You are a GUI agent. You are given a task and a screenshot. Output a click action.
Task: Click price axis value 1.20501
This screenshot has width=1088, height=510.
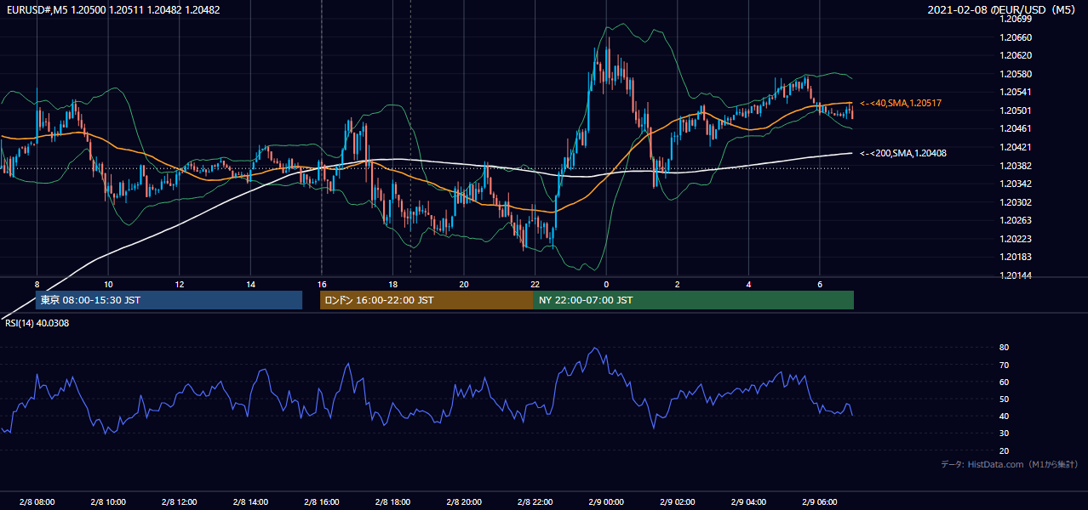point(1016,110)
